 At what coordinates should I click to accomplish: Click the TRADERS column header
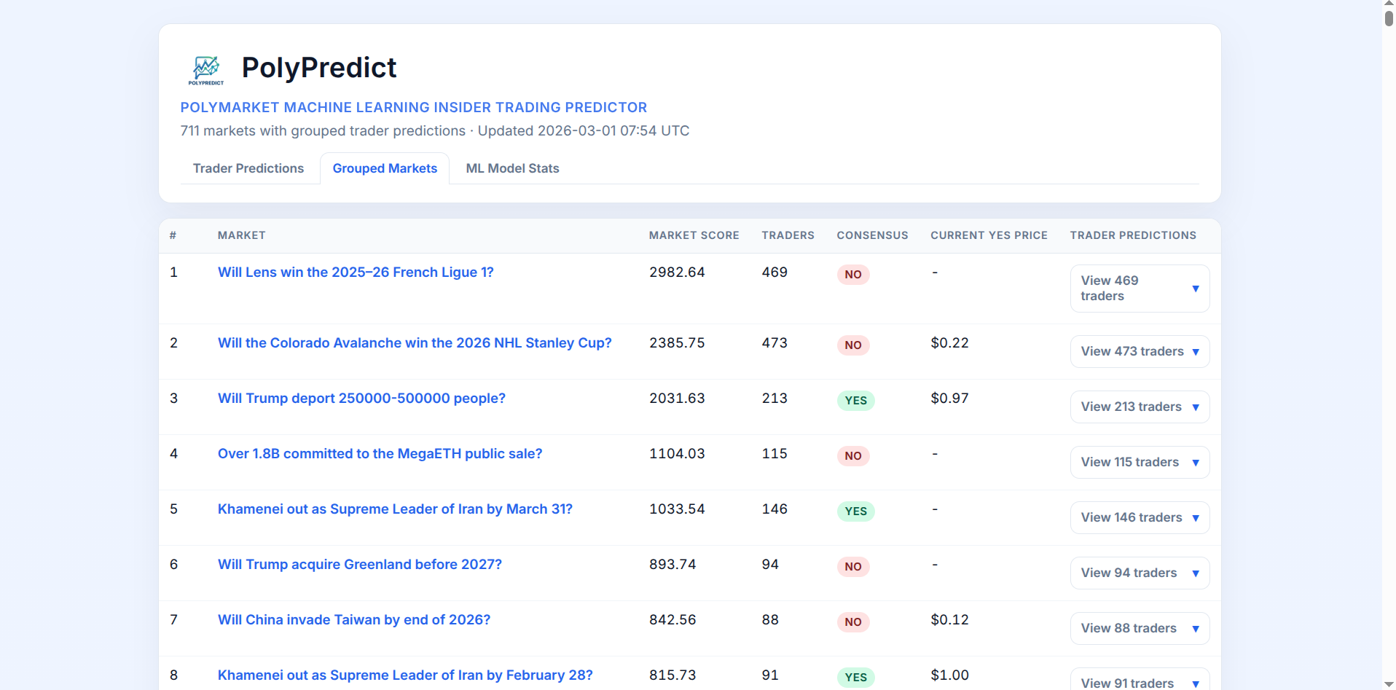coord(788,235)
